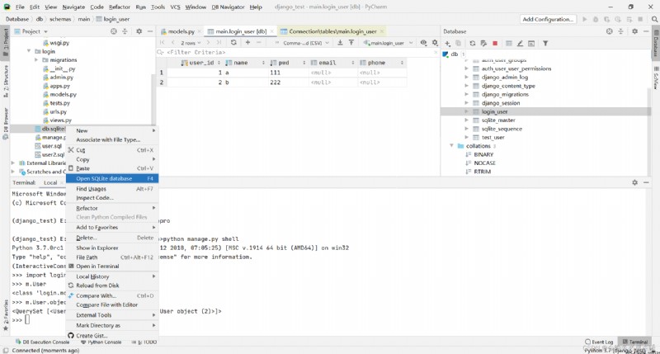Collapse the collations folder
660x354 pixels.
451,145
